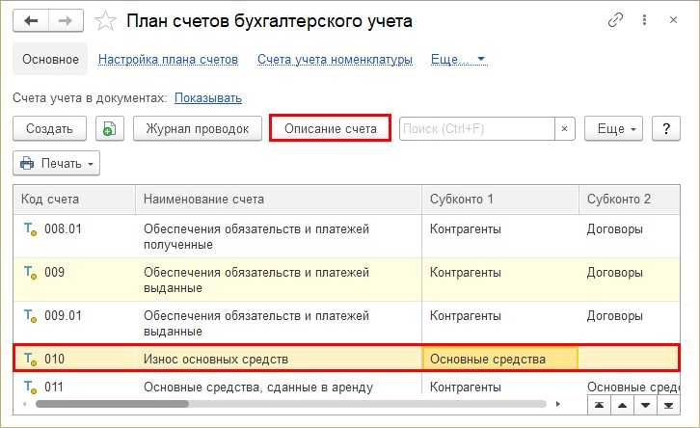Open the Счета учета номенклатуры tab
This screenshot has height=428, width=700.
[x=335, y=60]
